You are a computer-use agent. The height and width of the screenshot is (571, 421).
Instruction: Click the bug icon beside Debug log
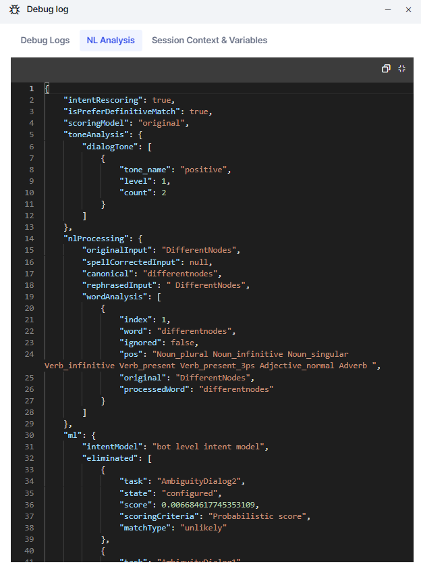click(x=14, y=9)
